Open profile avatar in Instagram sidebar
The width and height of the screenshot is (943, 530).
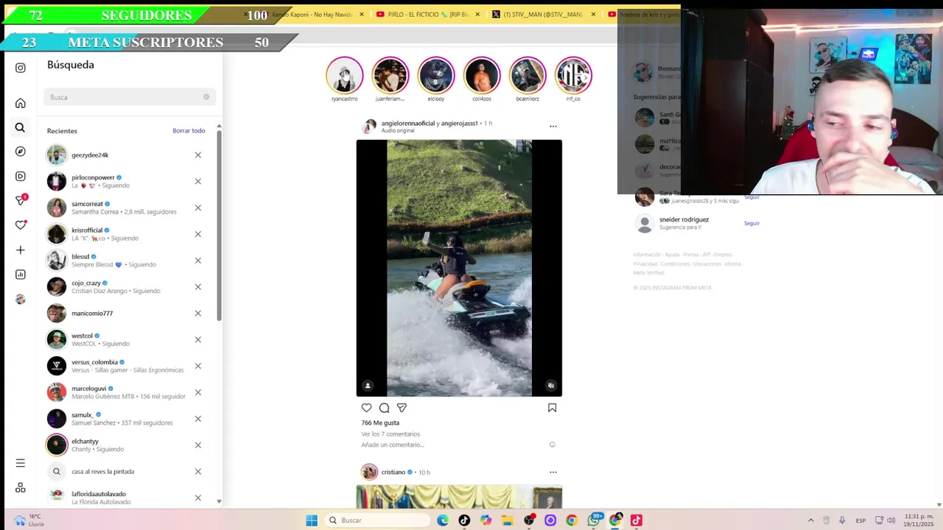[x=20, y=299]
